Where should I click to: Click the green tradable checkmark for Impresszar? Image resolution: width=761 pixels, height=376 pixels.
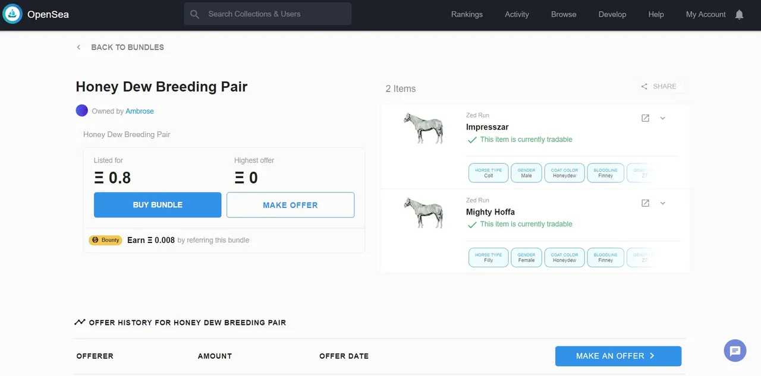click(x=472, y=140)
